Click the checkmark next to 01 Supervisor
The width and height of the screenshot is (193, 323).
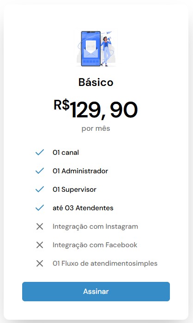40,189
